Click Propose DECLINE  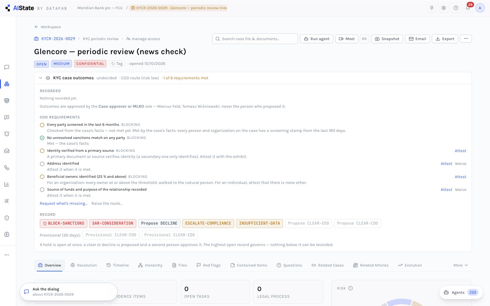point(159,223)
